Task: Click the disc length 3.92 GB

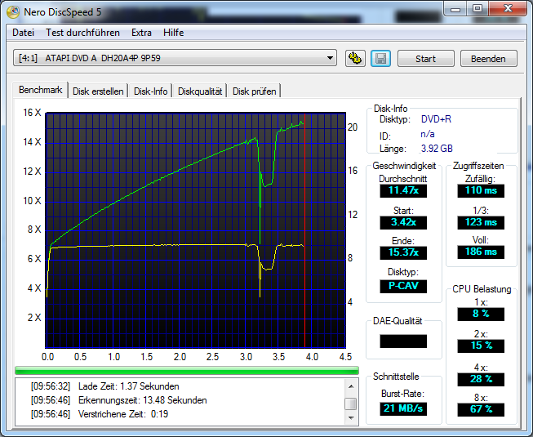Action: click(437, 149)
